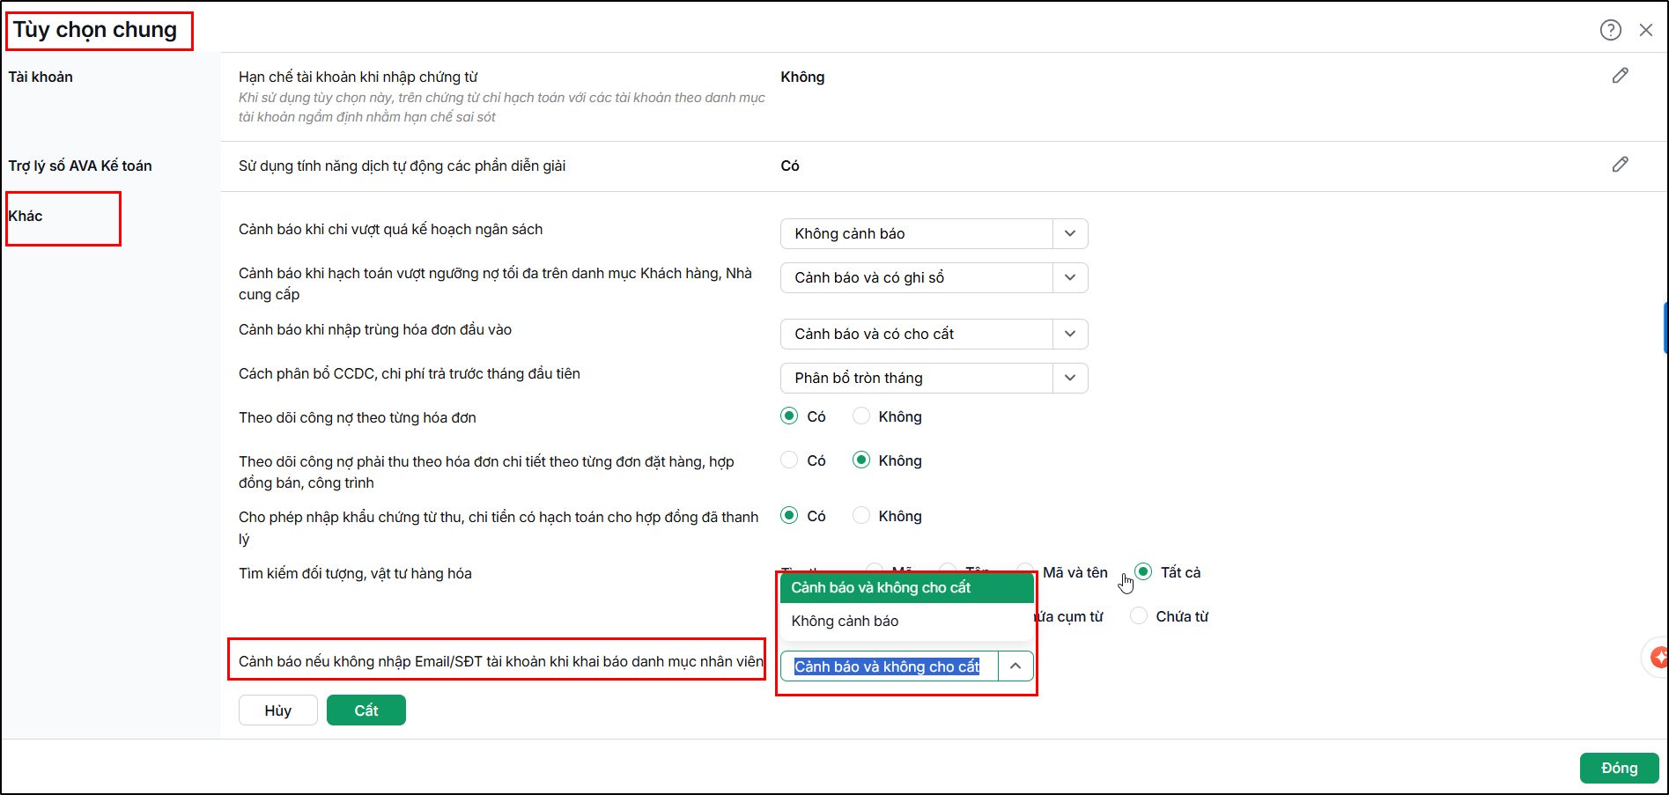Select Không for importing liquidated contract vouchers
Screen dimensions: 1669x795
coord(860,516)
